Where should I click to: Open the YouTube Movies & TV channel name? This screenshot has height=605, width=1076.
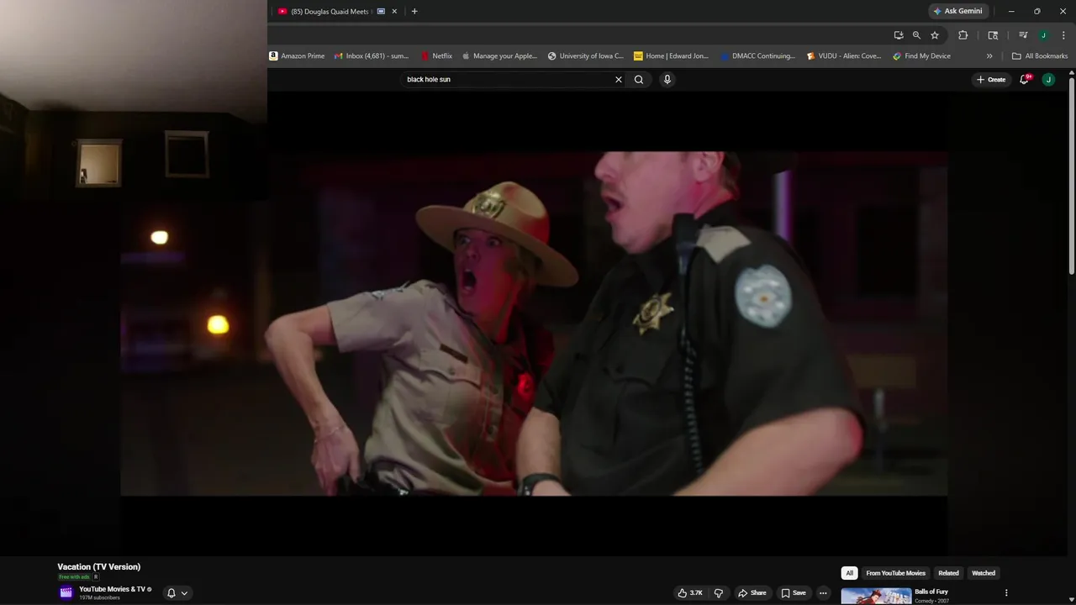(112, 589)
